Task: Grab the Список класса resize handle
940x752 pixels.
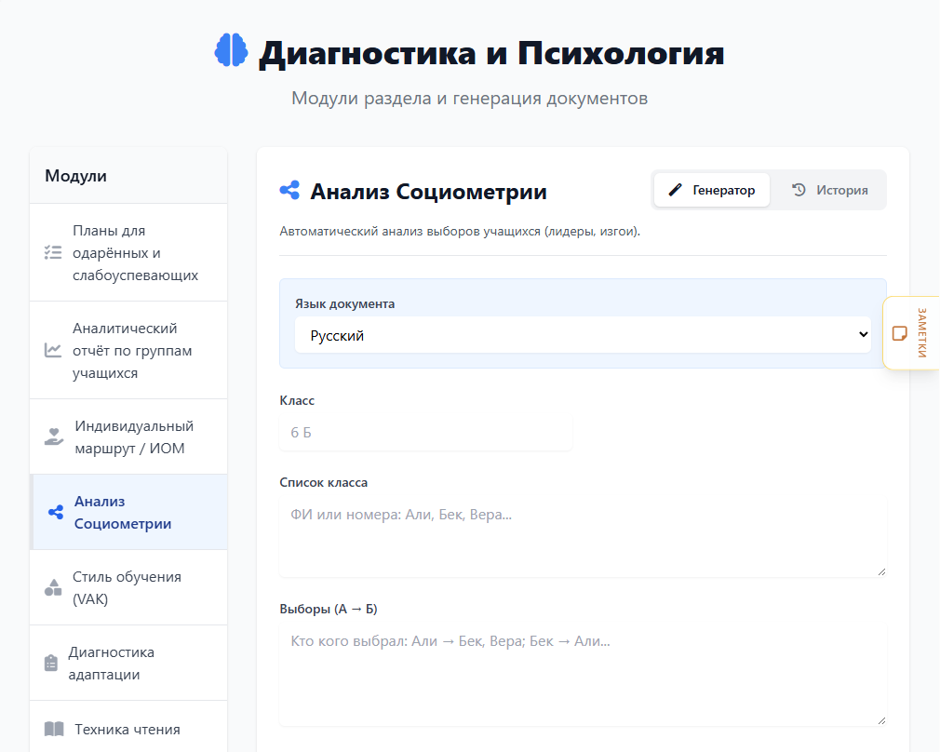Action: [881, 571]
